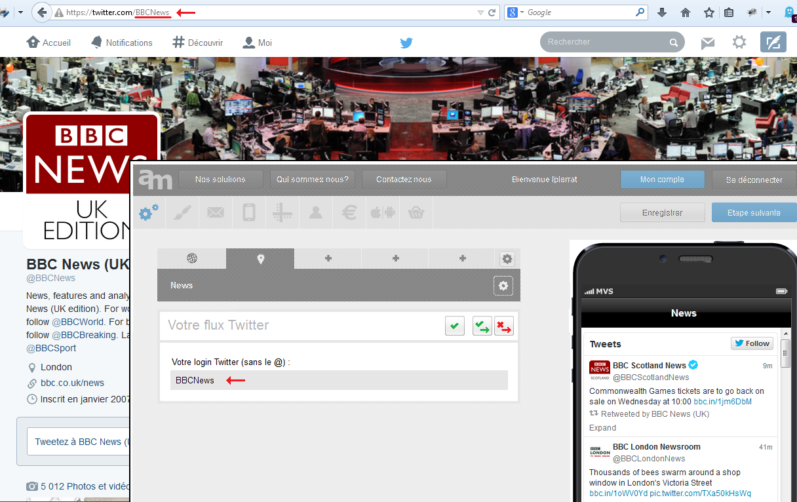This screenshot has height=502, width=797.
Task: Open Twitter settings gear menu
Action: pyautogui.click(x=739, y=43)
